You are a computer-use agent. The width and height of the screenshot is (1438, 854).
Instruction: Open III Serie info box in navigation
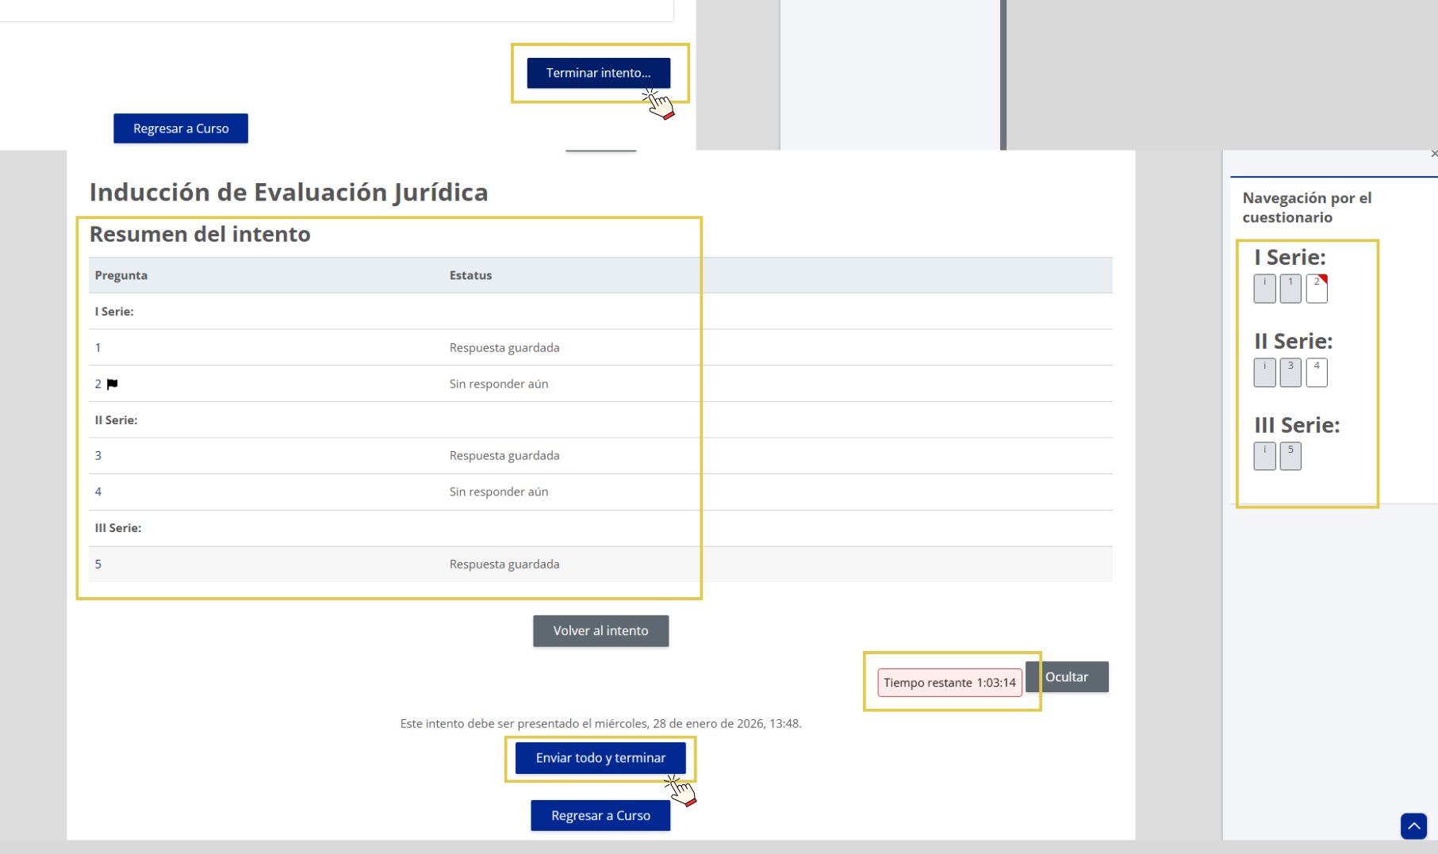[1264, 456]
